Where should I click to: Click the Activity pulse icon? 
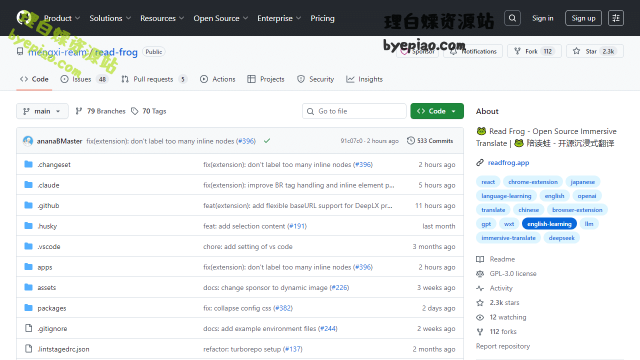point(480,288)
